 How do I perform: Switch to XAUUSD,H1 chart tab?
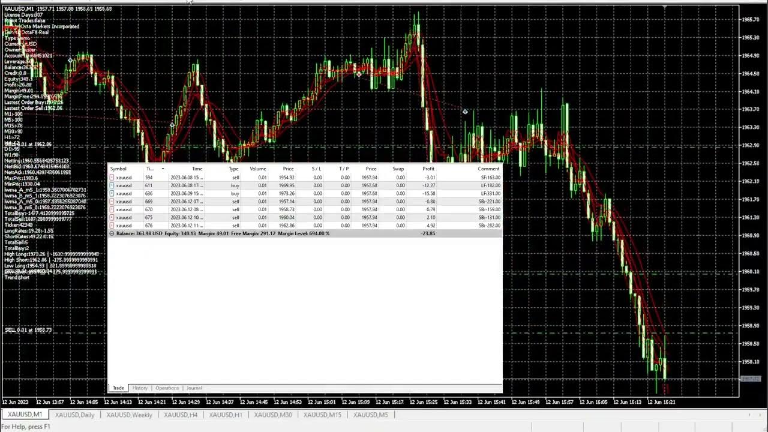point(226,415)
